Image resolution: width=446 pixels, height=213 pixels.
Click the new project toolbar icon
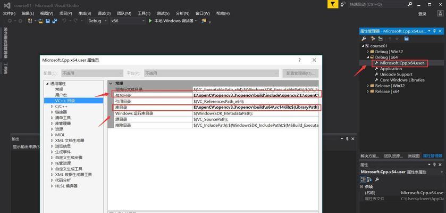(30, 21)
